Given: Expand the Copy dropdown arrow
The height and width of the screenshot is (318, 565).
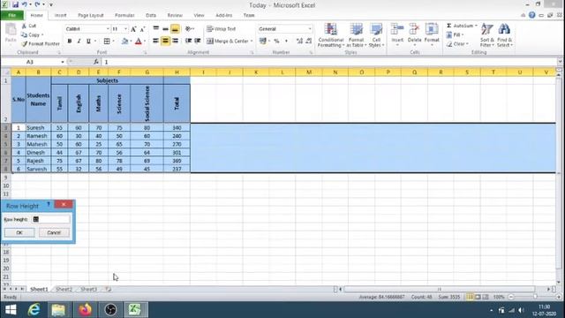Looking at the screenshot, I should click(42, 35).
